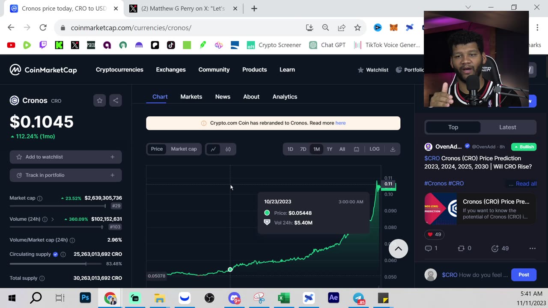Repost the OvenAdd CRO post
This screenshot has height=308, width=548.
click(x=461, y=249)
